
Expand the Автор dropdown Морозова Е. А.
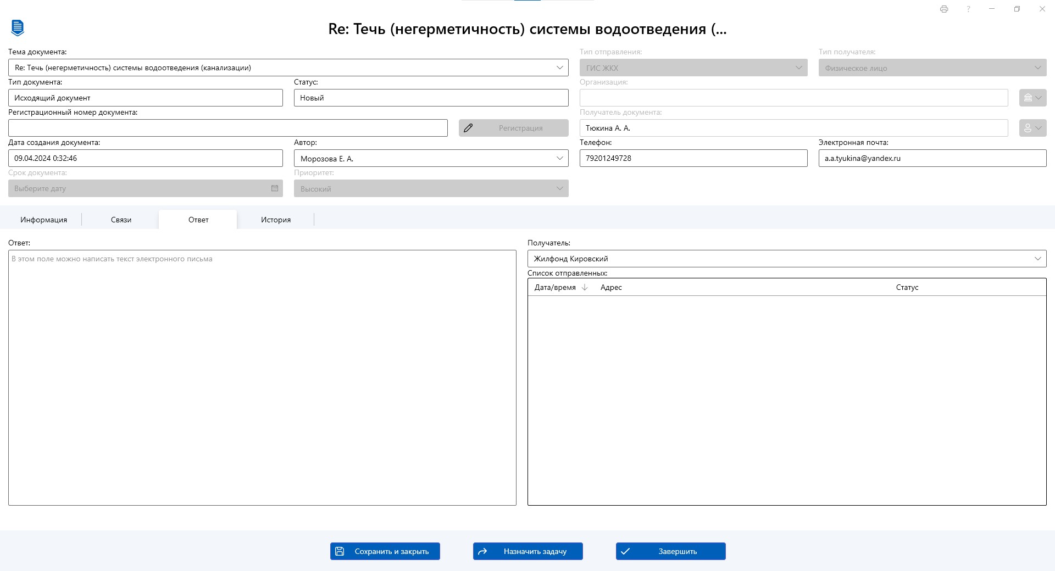coord(559,158)
